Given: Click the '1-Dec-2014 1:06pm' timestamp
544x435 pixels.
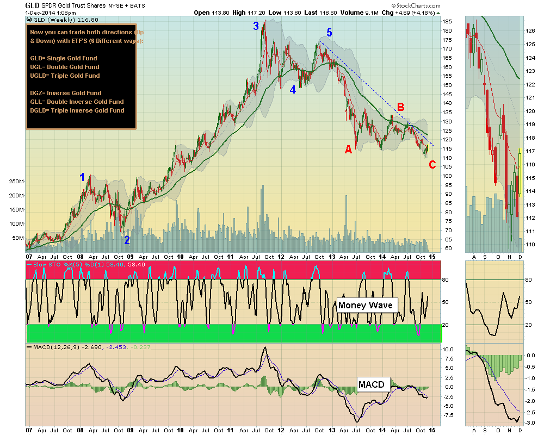Looking at the screenshot, I should pyautogui.click(x=51, y=13).
